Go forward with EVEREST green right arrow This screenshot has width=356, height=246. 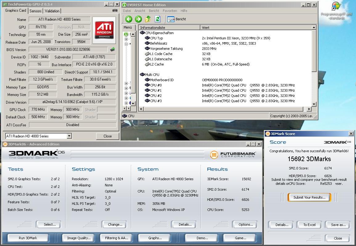click(x=138, y=19)
